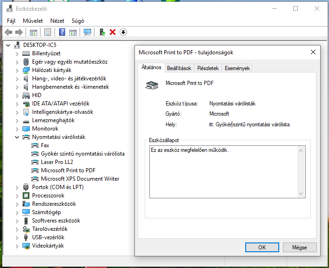329x268 pixels.
Task: Open the Fájl menu
Action: point(11,21)
